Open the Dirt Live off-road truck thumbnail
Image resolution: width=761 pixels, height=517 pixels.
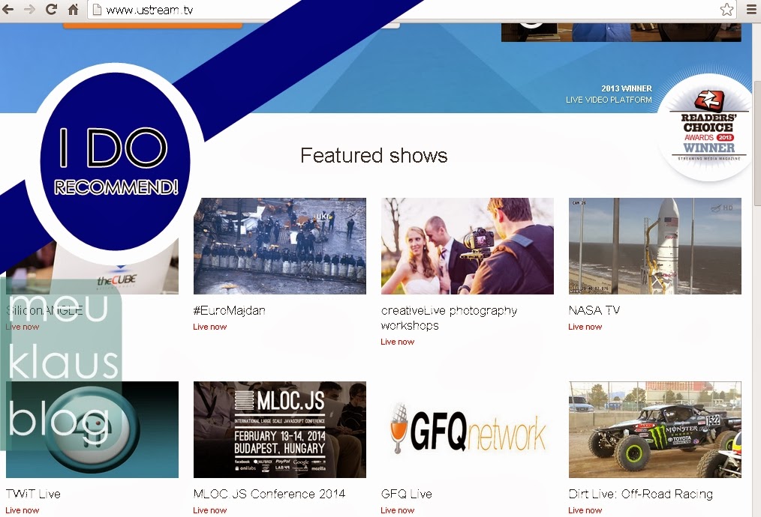tap(654, 429)
